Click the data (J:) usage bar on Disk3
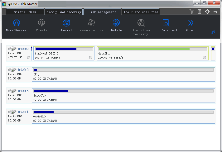Image resolution: width=222 pixels, height=152 pixels. 123,91
